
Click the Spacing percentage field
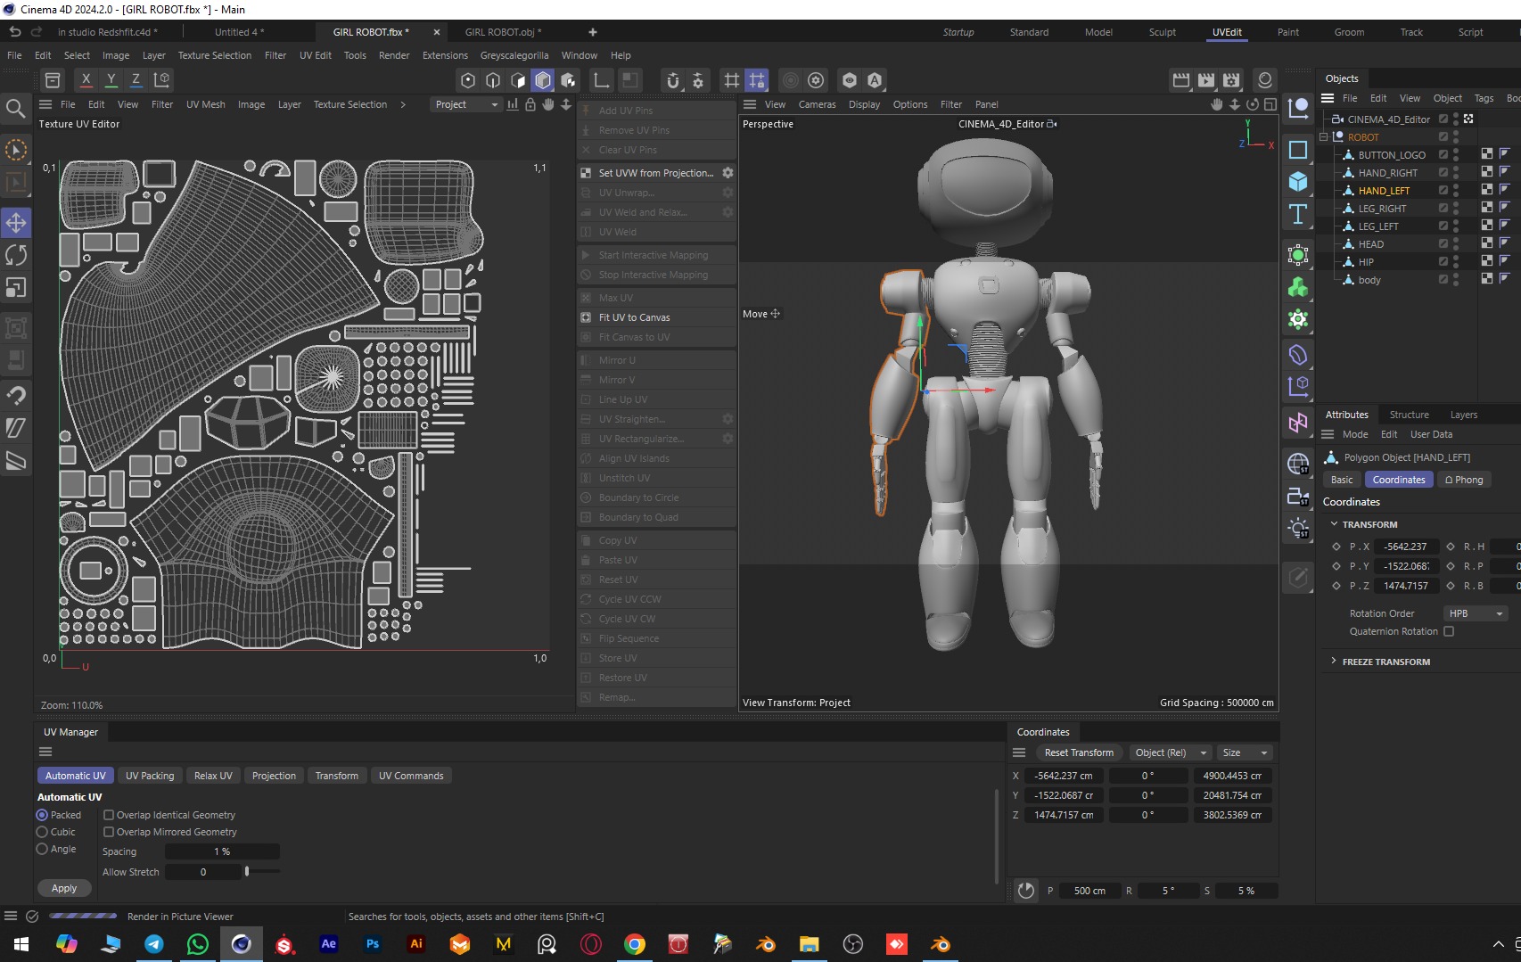click(222, 851)
